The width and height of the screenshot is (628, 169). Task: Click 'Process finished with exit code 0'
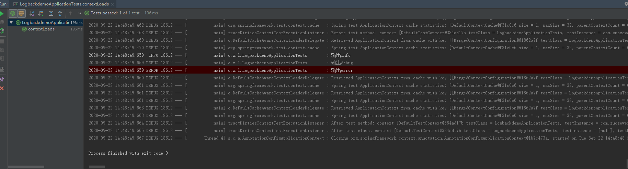[x=128, y=153]
